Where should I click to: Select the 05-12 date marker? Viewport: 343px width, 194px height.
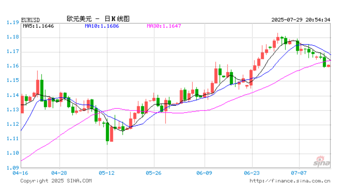[107, 172]
